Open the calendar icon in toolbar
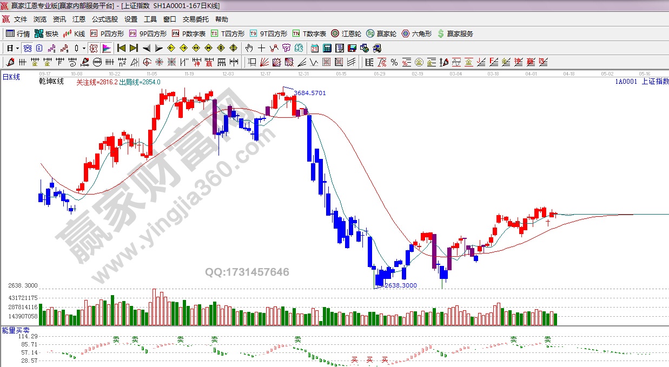The width and height of the screenshot is (669, 367). coord(314,48)
